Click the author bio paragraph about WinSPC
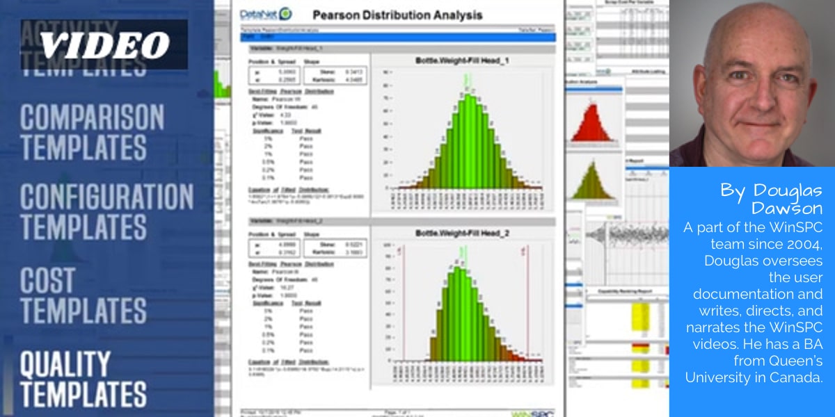The width and height of the screenshot is (835, 417). coord(754,302)
